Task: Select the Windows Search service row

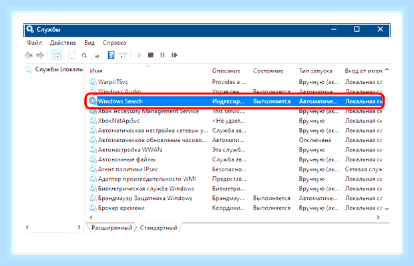Action: pyautogui.click(x=235, y=101)
